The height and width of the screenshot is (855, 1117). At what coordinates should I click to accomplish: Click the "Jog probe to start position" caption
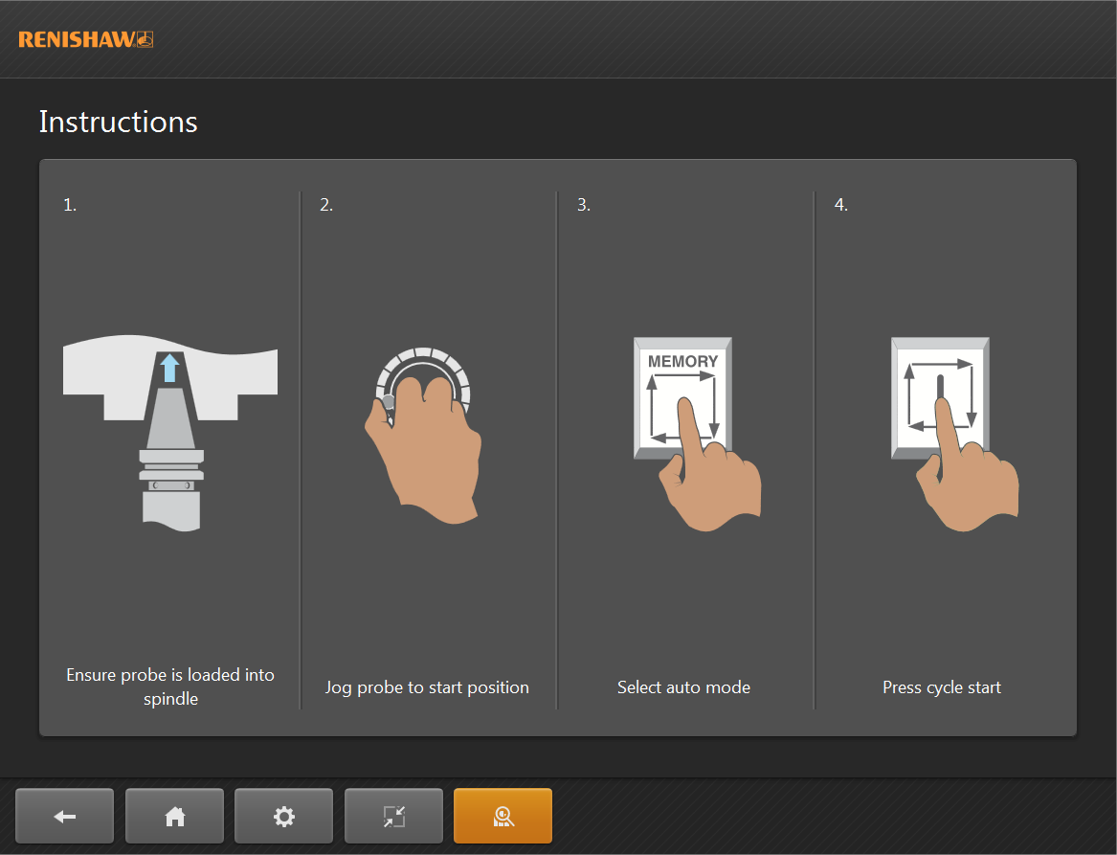pos(427,687)
